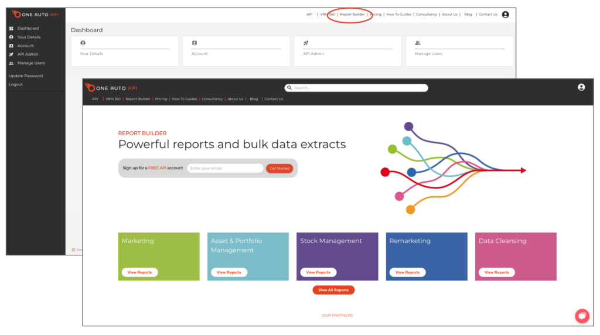
Task: Click Report Builder in front window nav
Action: pos(138,99)
